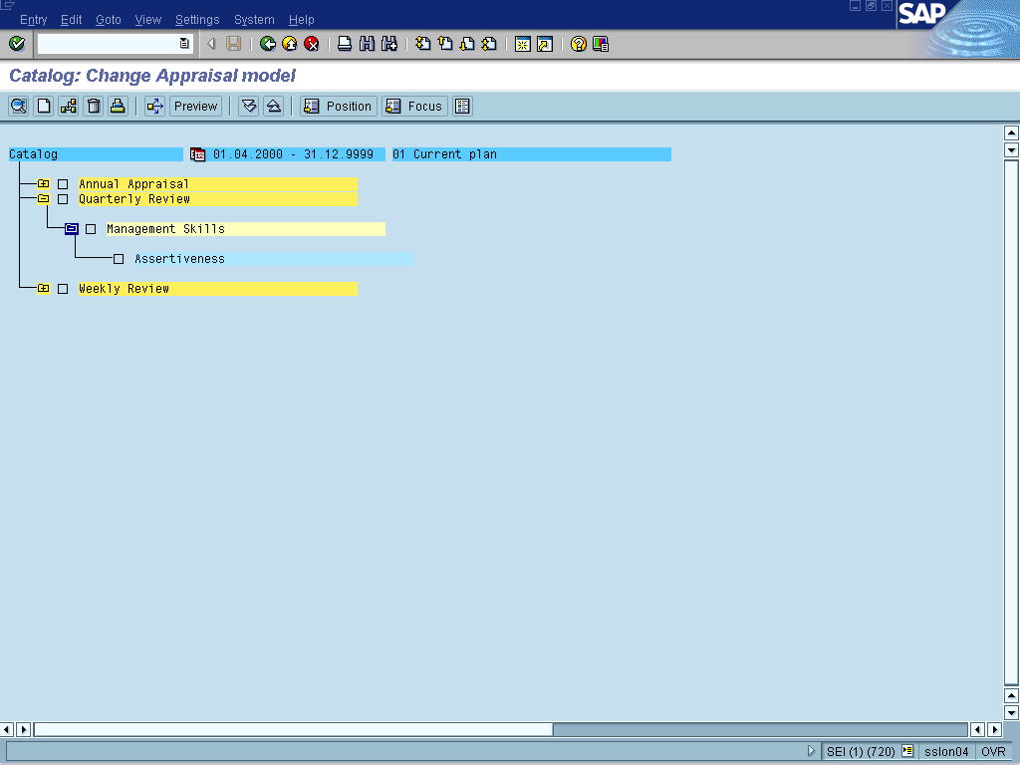
Task: Click the Preview button
Action: 196,106
